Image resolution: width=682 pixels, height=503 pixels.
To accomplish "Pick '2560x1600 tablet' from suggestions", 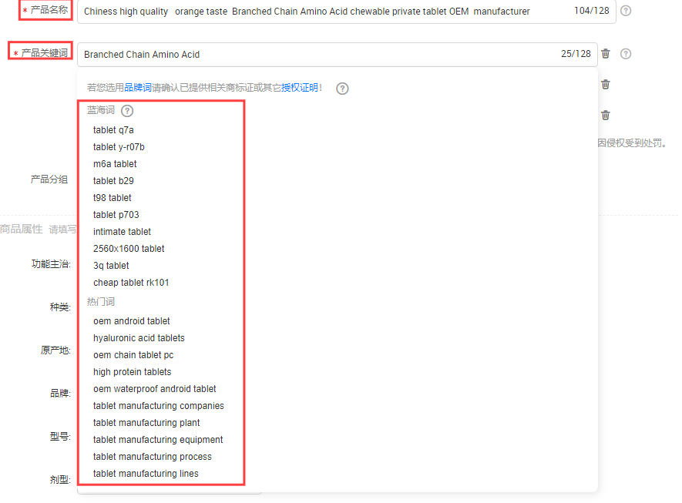I will click(x=129, y=249).
